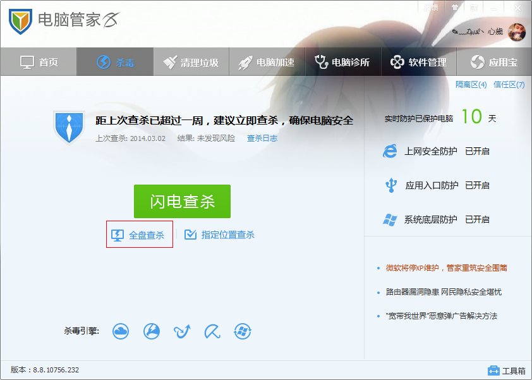The height and width of the screenshot is (380, 532).
Task: Select the Windows system-repair engine icon
Action: pyautogui.click(x=243, y=331)
